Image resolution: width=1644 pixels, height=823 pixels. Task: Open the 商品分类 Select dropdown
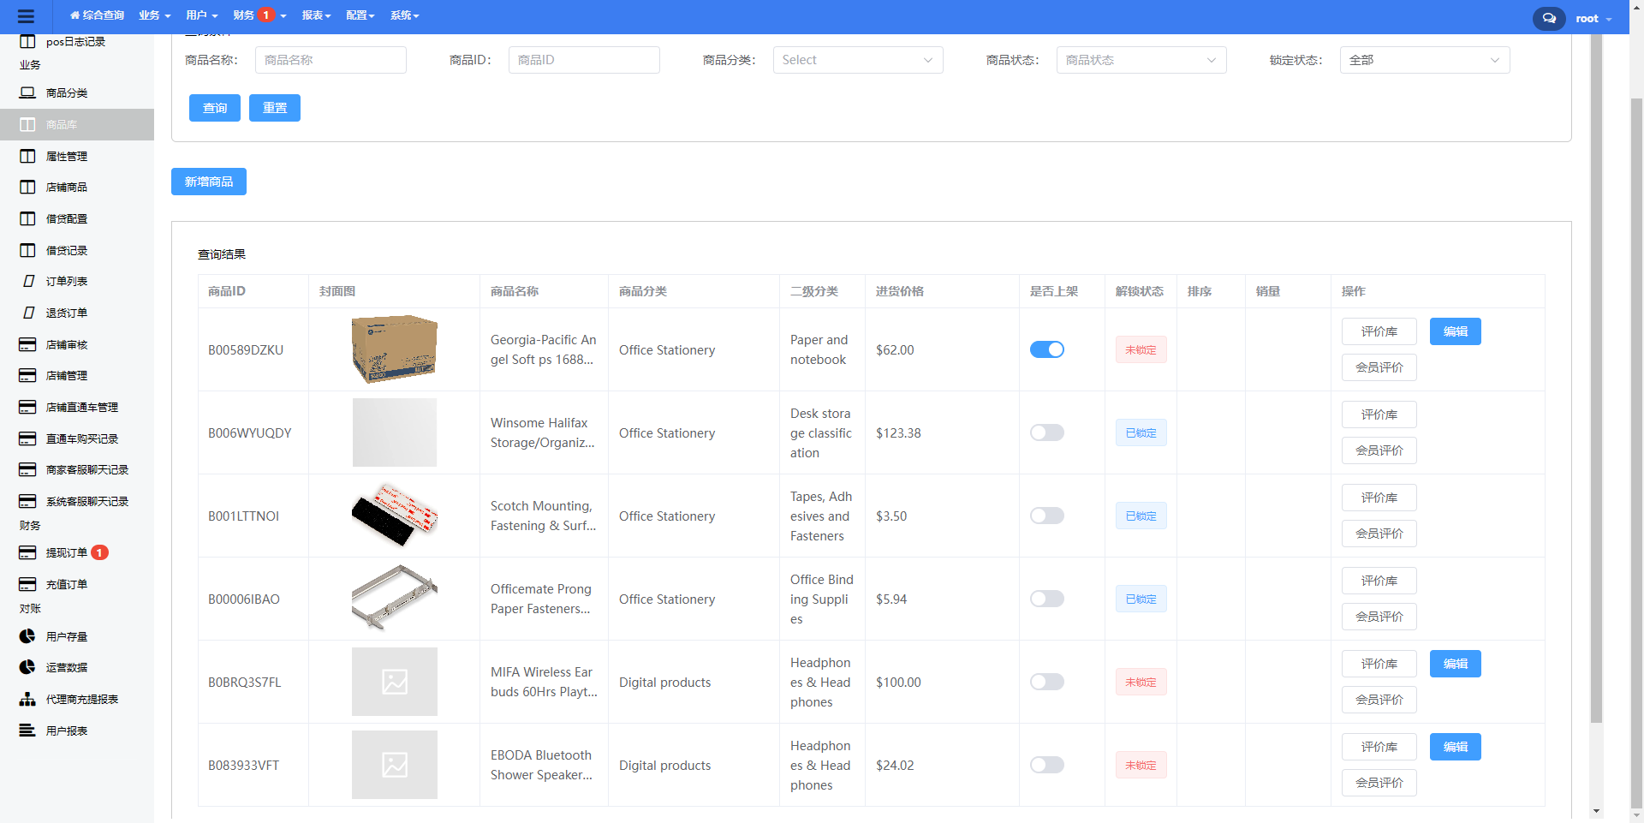click(857, 60)
